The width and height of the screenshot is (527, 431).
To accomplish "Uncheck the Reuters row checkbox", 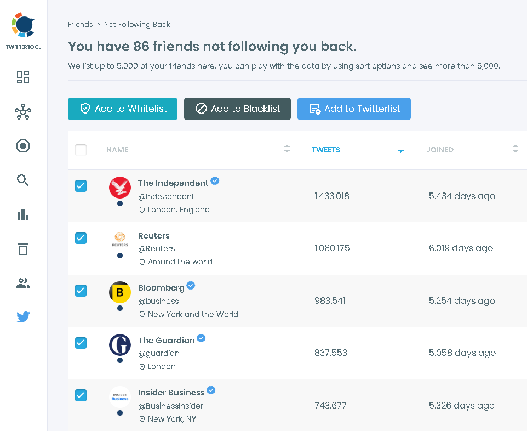I will (x=81, y=238).
